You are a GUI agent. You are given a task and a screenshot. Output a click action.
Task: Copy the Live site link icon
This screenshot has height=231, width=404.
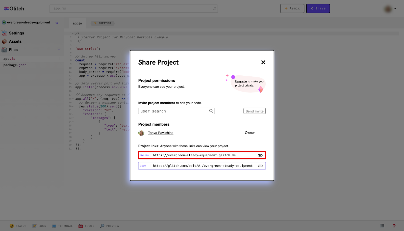260,155
